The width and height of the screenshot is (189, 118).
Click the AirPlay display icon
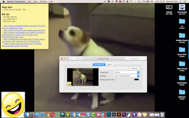pyautogui.click(x=139, y=1)
